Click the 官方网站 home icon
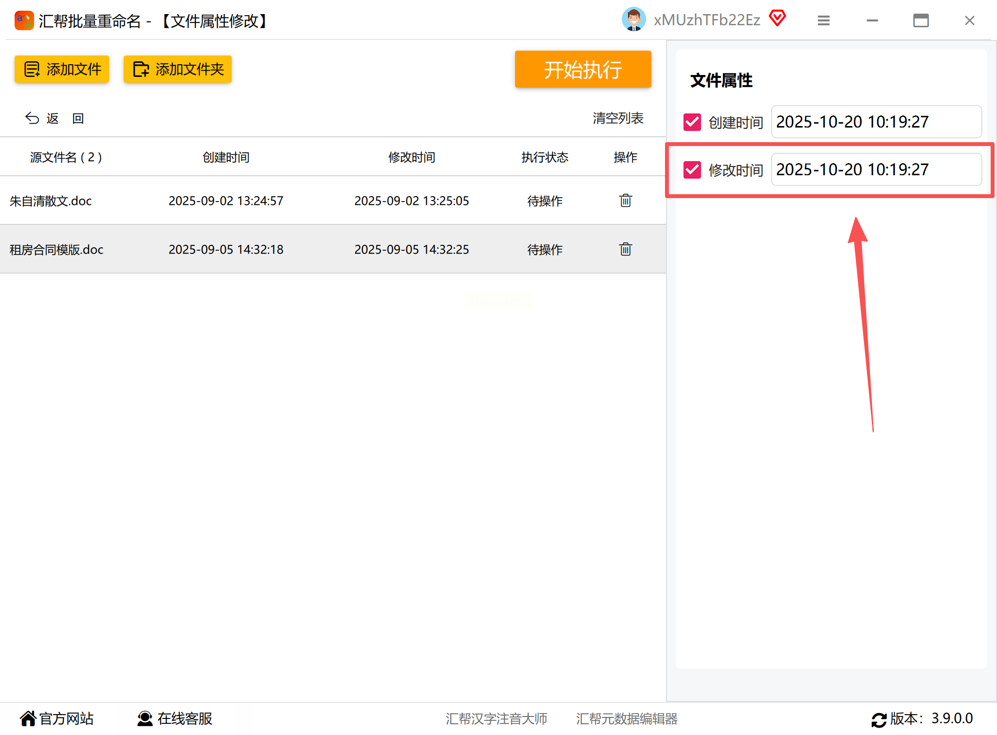The width and height of the screenshot is (997, 735). [28, 718]
